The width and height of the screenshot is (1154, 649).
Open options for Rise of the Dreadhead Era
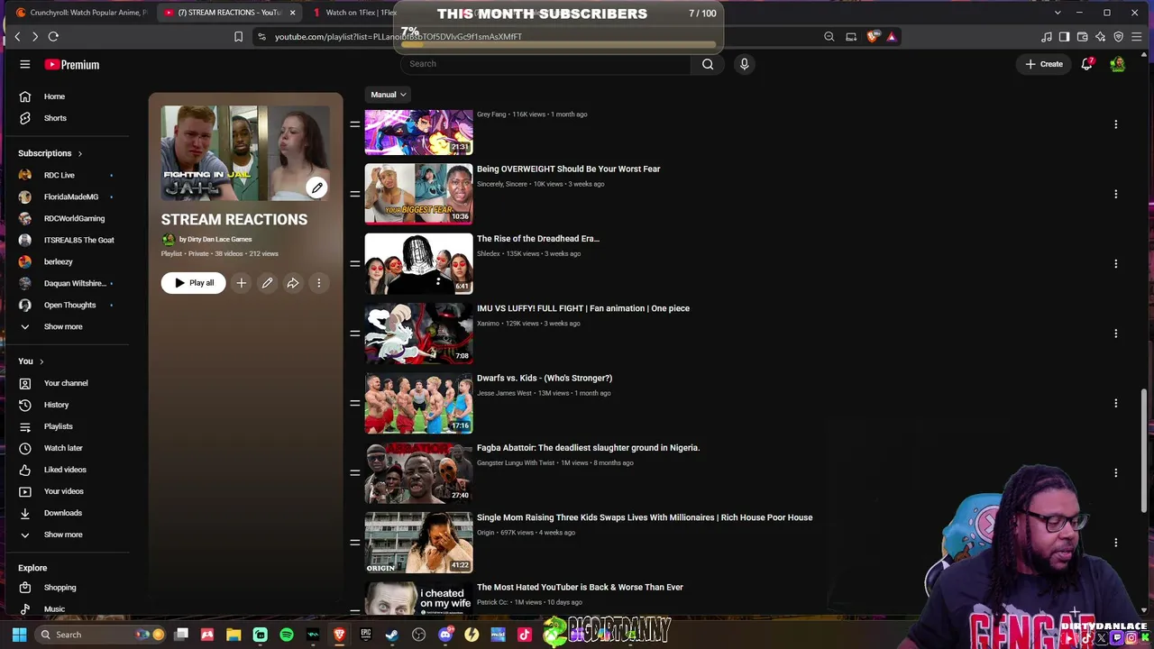click(1115, 263)
